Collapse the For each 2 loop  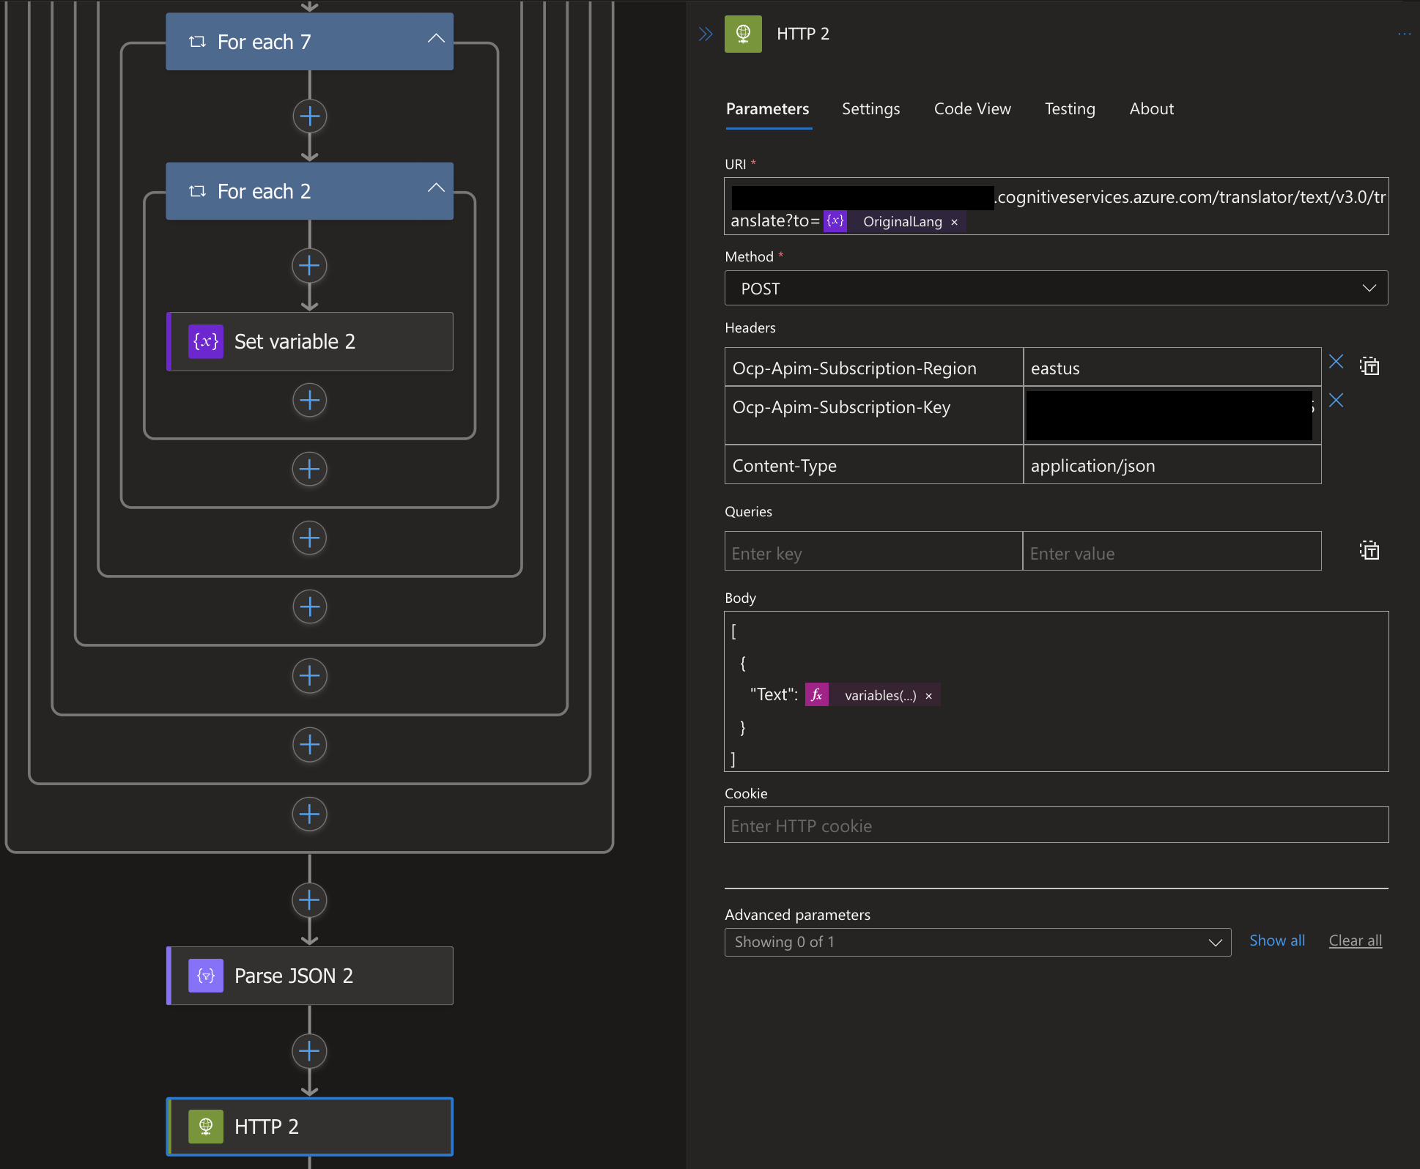click(x=436, y=188)
